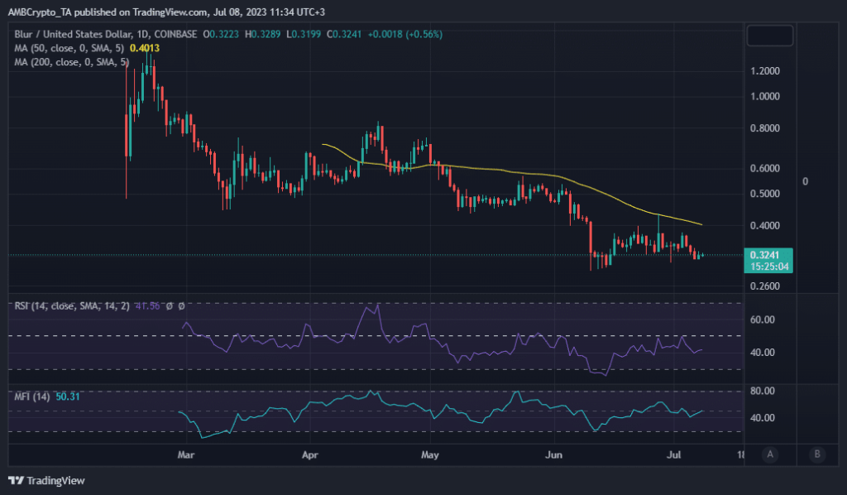Viewport: 847px width, 495px height.
Task: Select the Jul label on the time axis
Action: click(673, 455)
